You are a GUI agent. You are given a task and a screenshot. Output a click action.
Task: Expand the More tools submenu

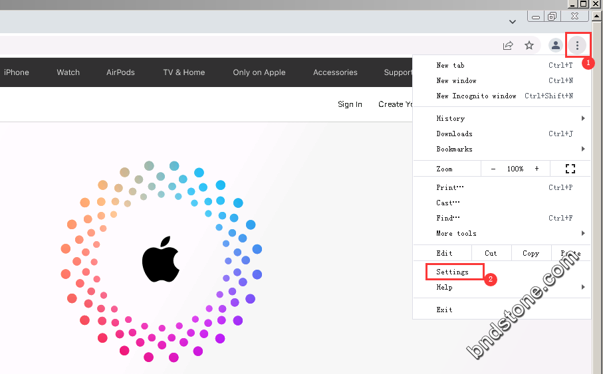tap(502, 233)
